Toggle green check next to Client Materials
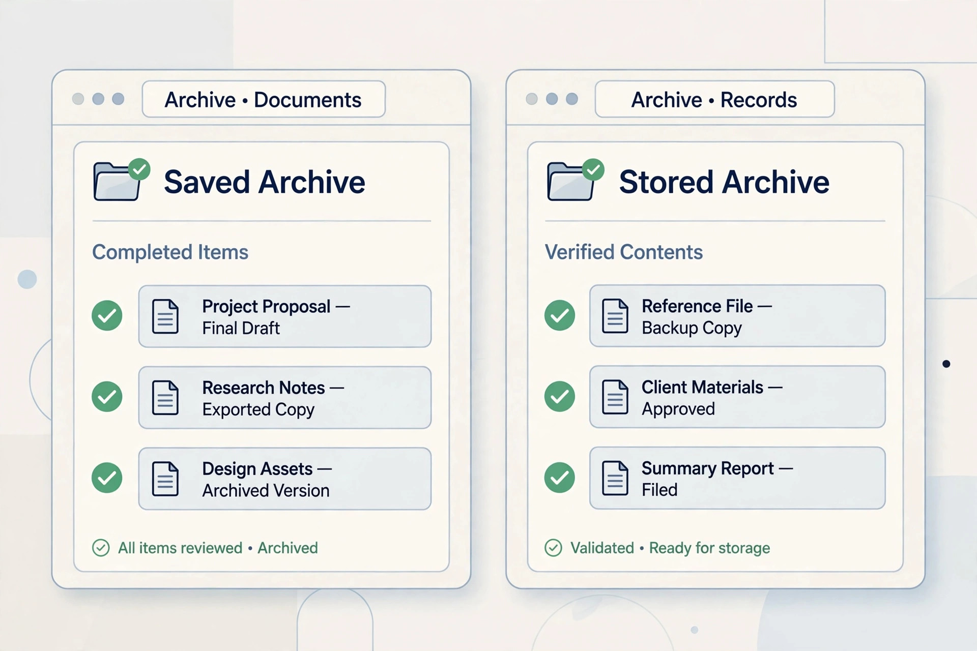This screenshot has height=651, width=977. pos(560,397)
